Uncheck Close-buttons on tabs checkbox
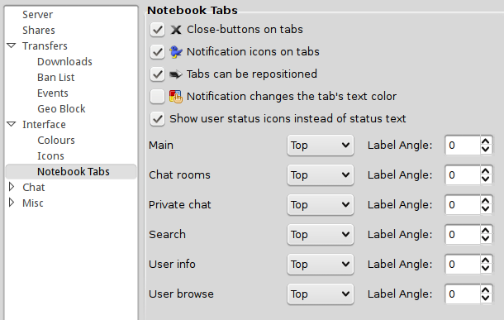This screenshot has height=320, width=504. (157, 30)
